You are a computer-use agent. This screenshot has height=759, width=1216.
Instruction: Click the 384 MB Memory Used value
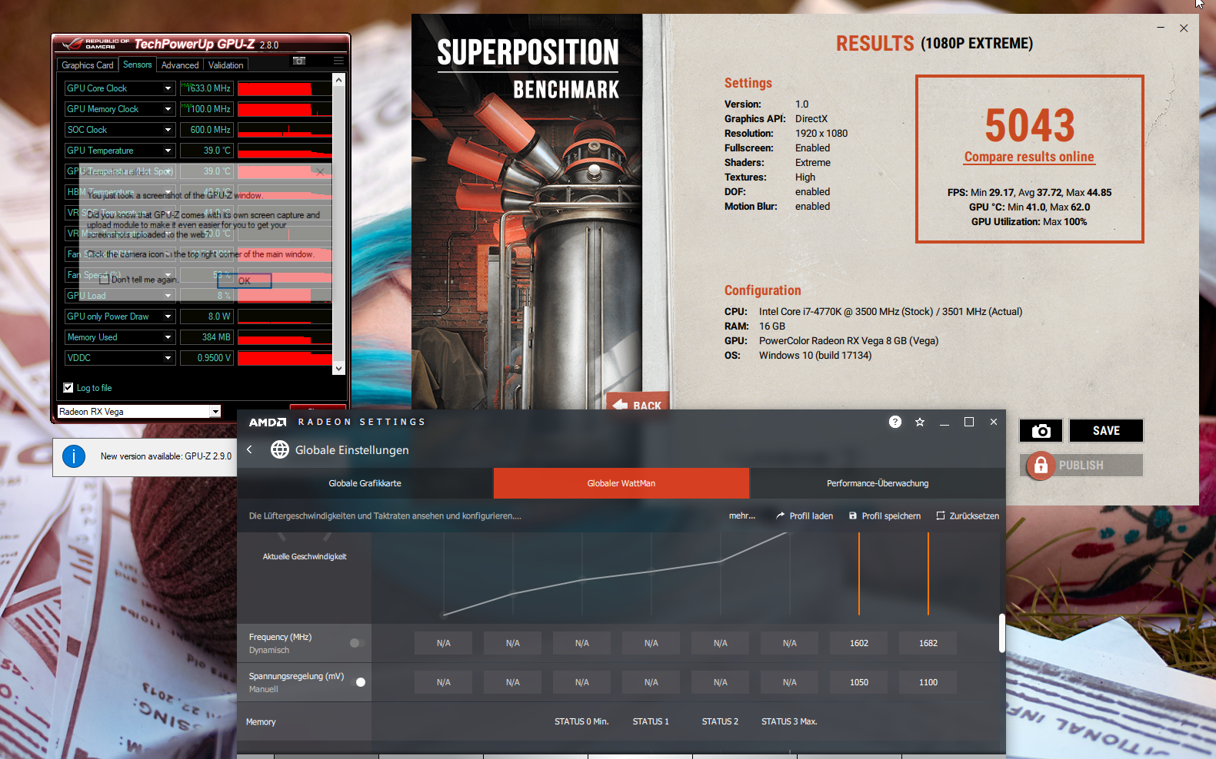pyautogui.click(x=205, y=337)
